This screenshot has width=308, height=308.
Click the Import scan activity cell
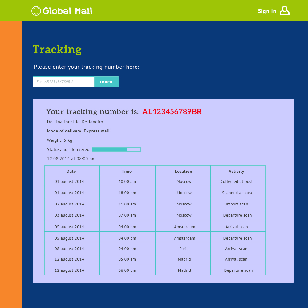tap(237, 204)
